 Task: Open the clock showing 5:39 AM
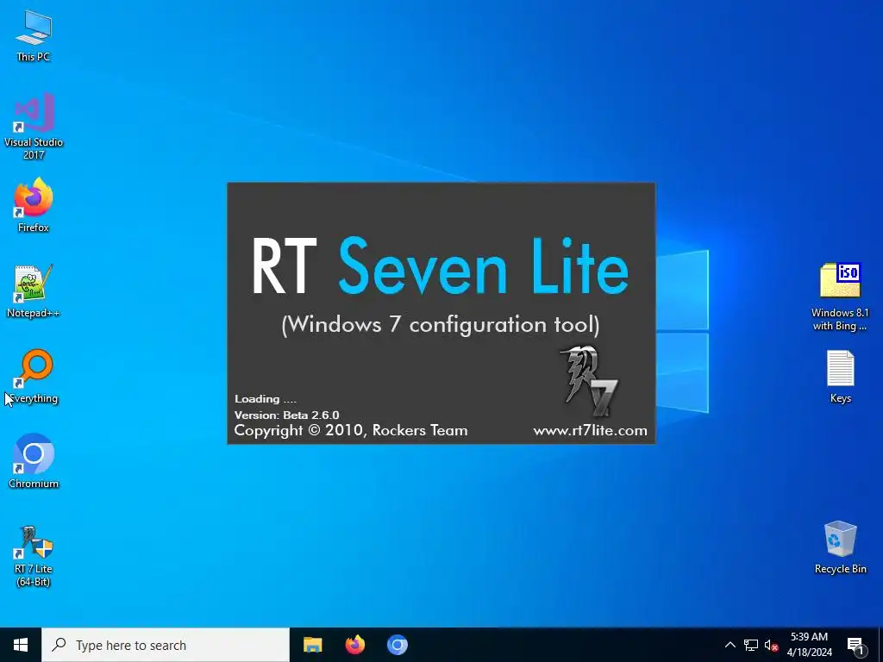809,645
